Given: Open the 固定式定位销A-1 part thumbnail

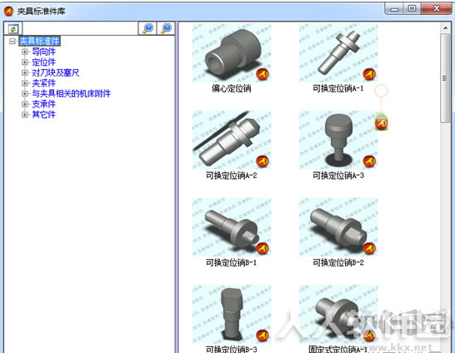Looking at the screenshot, I should pyautogui.click(x=338, y=314).
